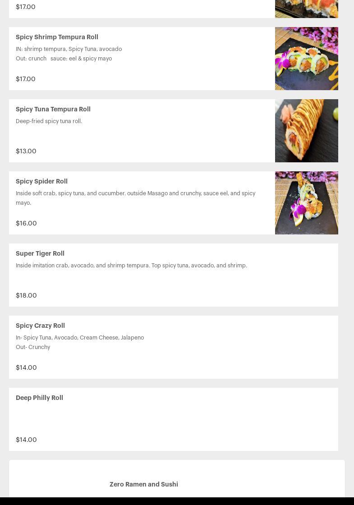View the Spicy Spider Roll thumbnail
This screenshot has width=354, height=505.
(x=306, y=203)
